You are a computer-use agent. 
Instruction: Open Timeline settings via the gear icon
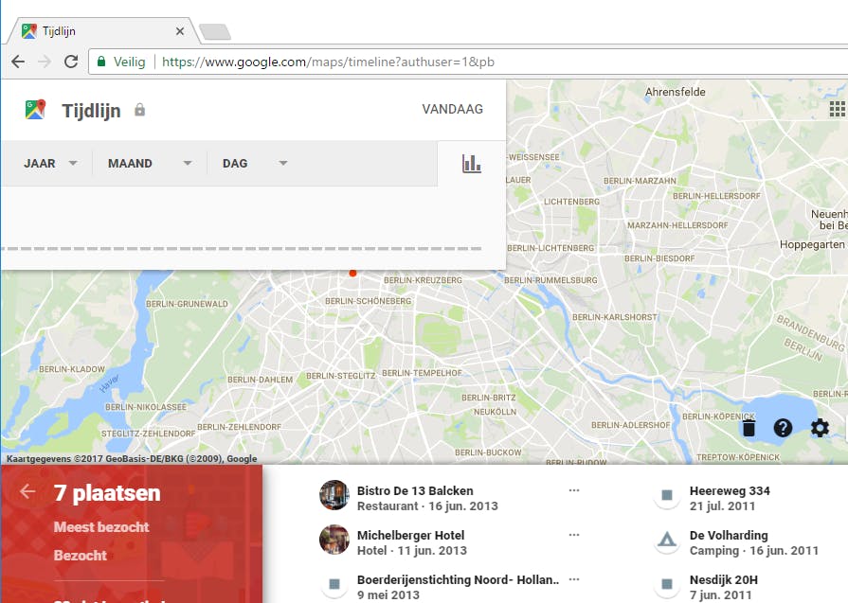click(x=819, y=428)
